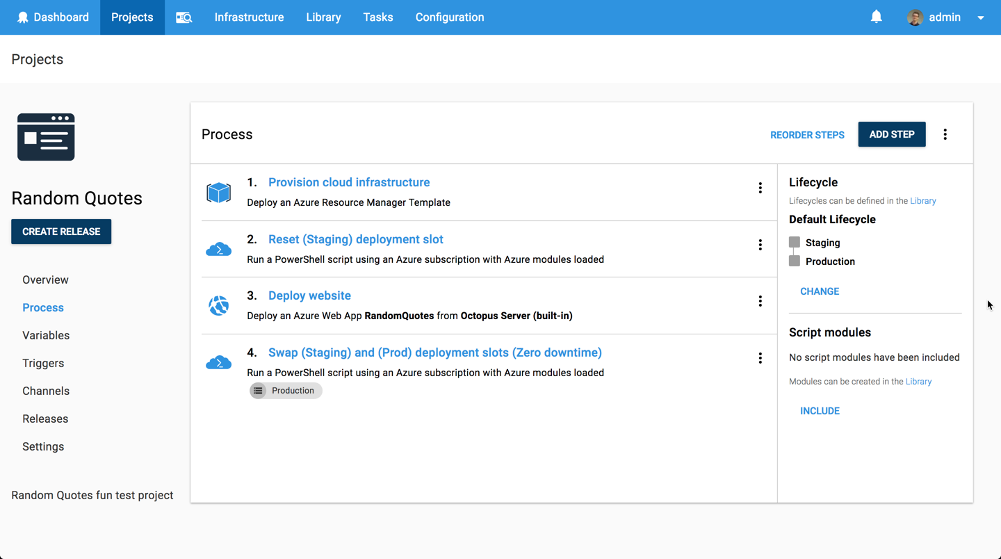Open the Configuration menu
Screen dimensions: 1001x559
449,17
